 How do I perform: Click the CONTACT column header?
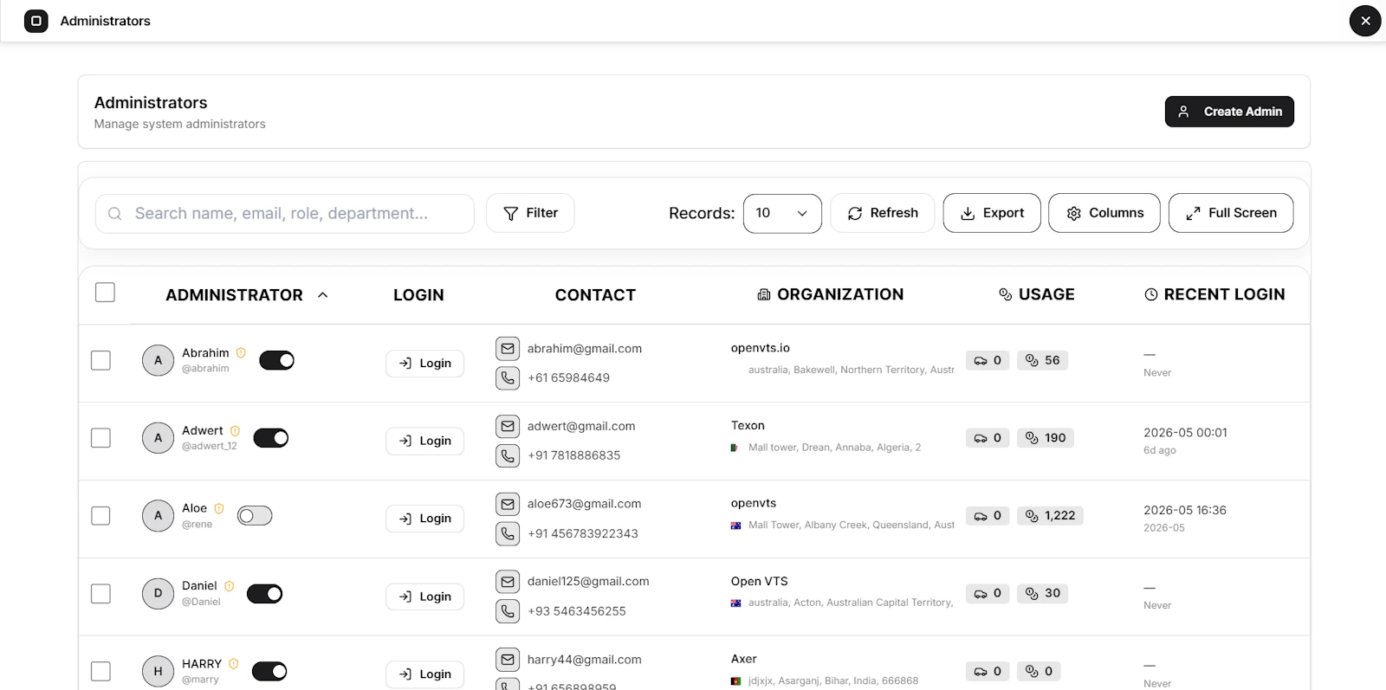coord(595,295)
